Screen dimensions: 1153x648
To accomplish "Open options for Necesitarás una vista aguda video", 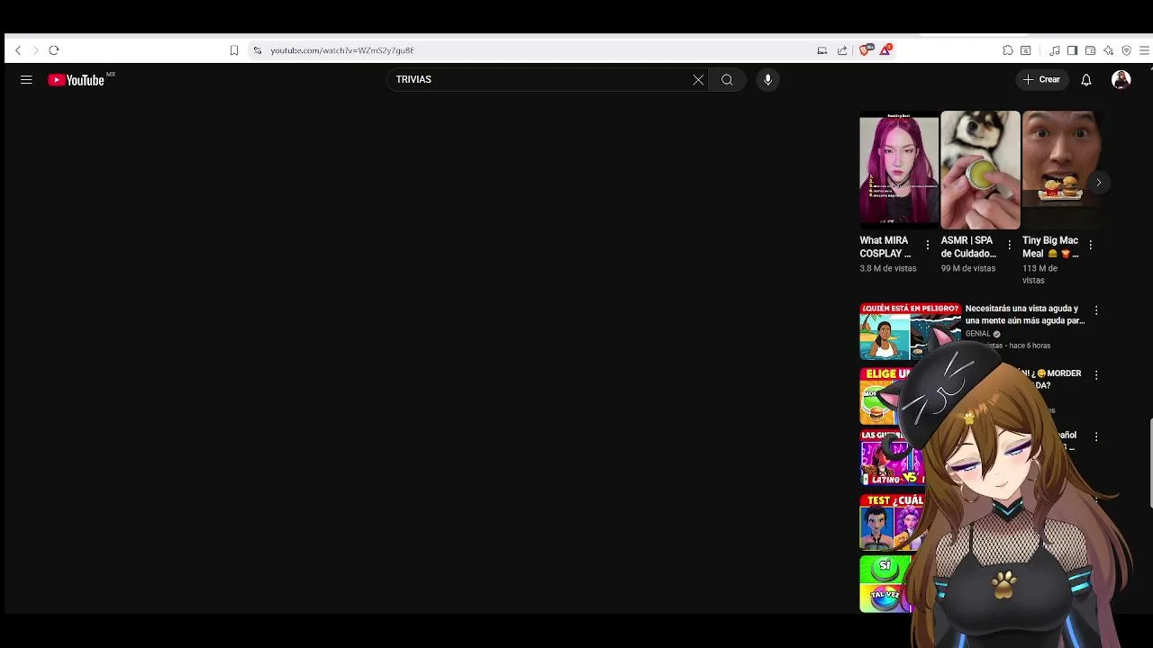I will pos(1096,310).
